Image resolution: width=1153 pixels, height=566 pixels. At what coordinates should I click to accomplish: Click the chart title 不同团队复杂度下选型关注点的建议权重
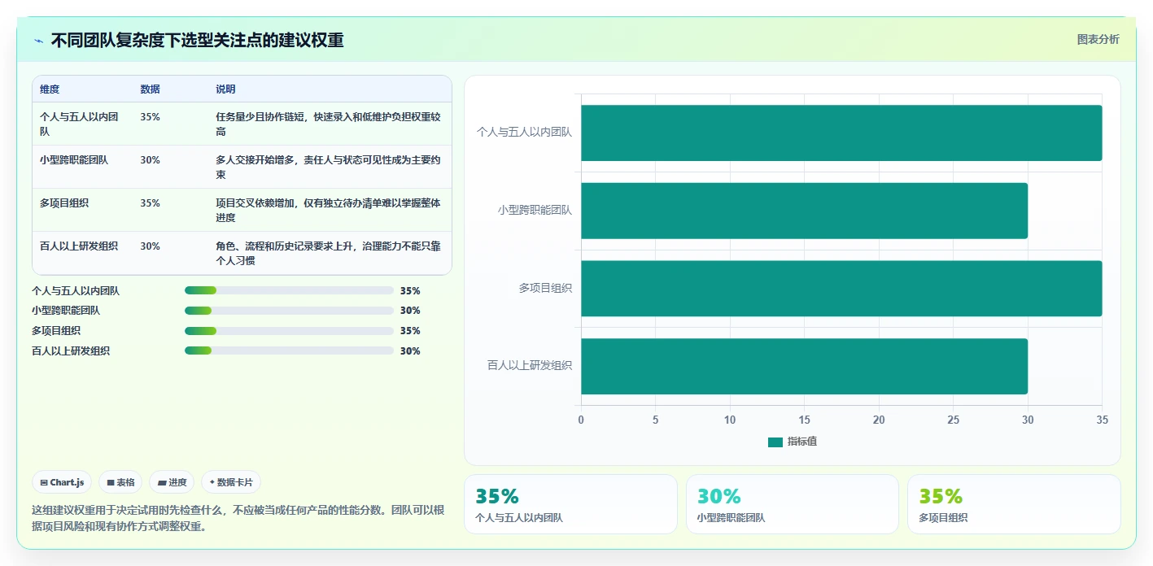click(x=198, y=40)
